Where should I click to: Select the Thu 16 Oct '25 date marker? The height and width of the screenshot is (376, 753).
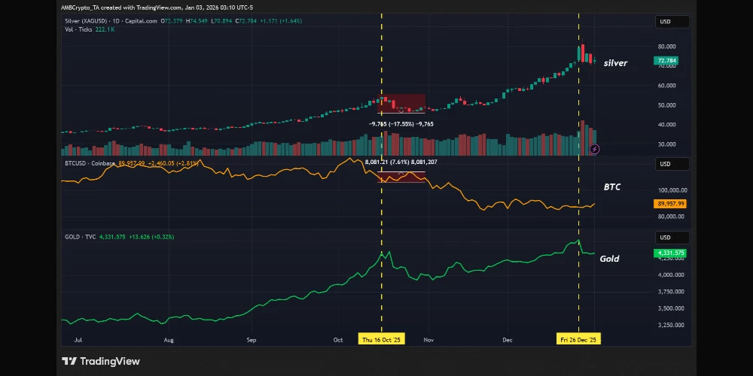[381, 340]
